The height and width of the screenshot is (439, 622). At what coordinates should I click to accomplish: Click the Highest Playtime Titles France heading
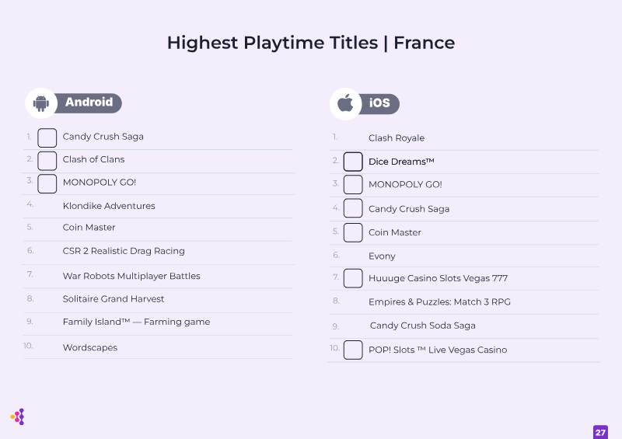tap(311, 43)
